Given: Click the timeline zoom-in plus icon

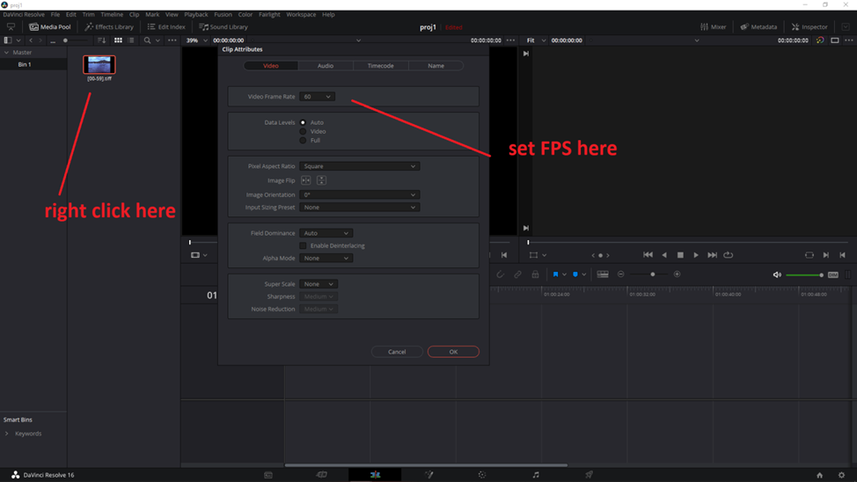Looking at the screenshot, I should point(678,274).
